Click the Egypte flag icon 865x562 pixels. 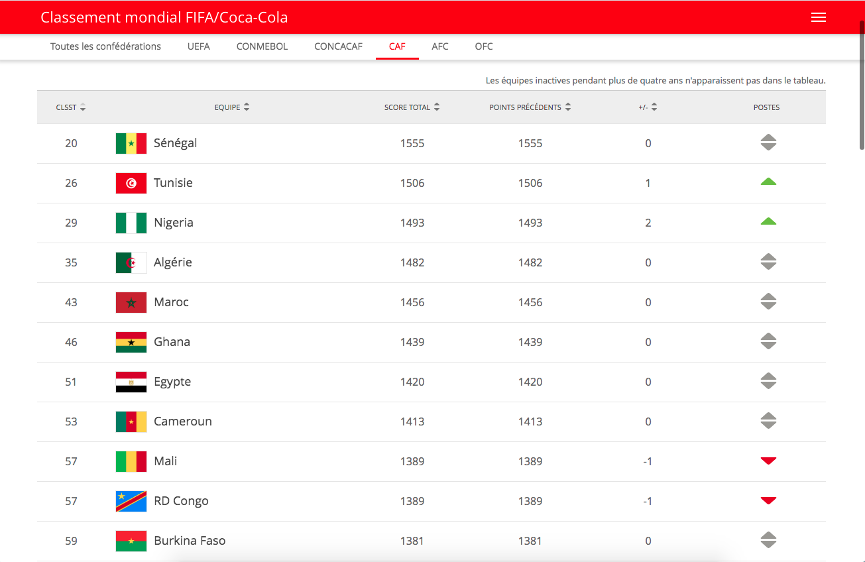coord(131,382)
